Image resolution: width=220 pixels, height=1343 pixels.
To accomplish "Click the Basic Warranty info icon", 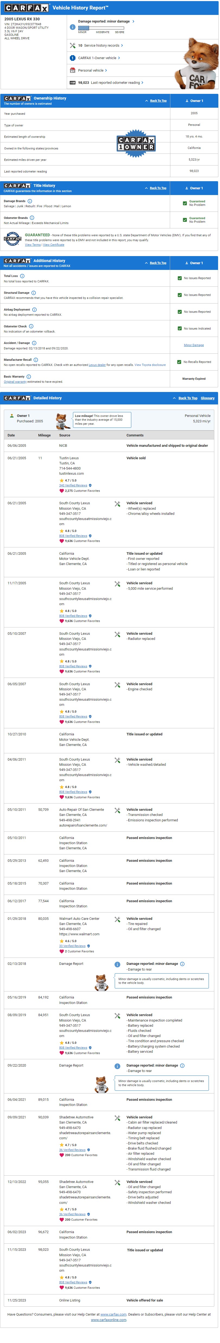I will point(29,377).
